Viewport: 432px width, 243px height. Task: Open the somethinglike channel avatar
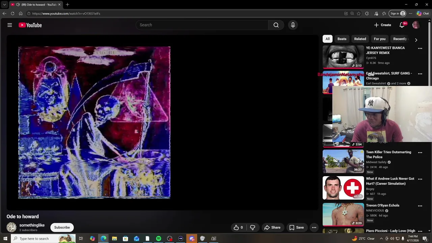point(11,227)
